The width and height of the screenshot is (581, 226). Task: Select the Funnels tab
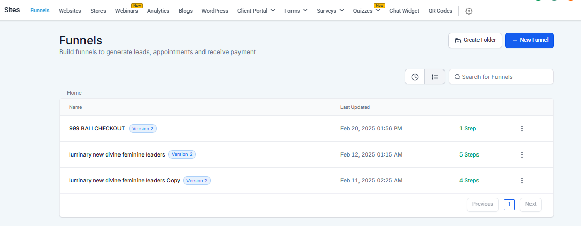[40, 11]
